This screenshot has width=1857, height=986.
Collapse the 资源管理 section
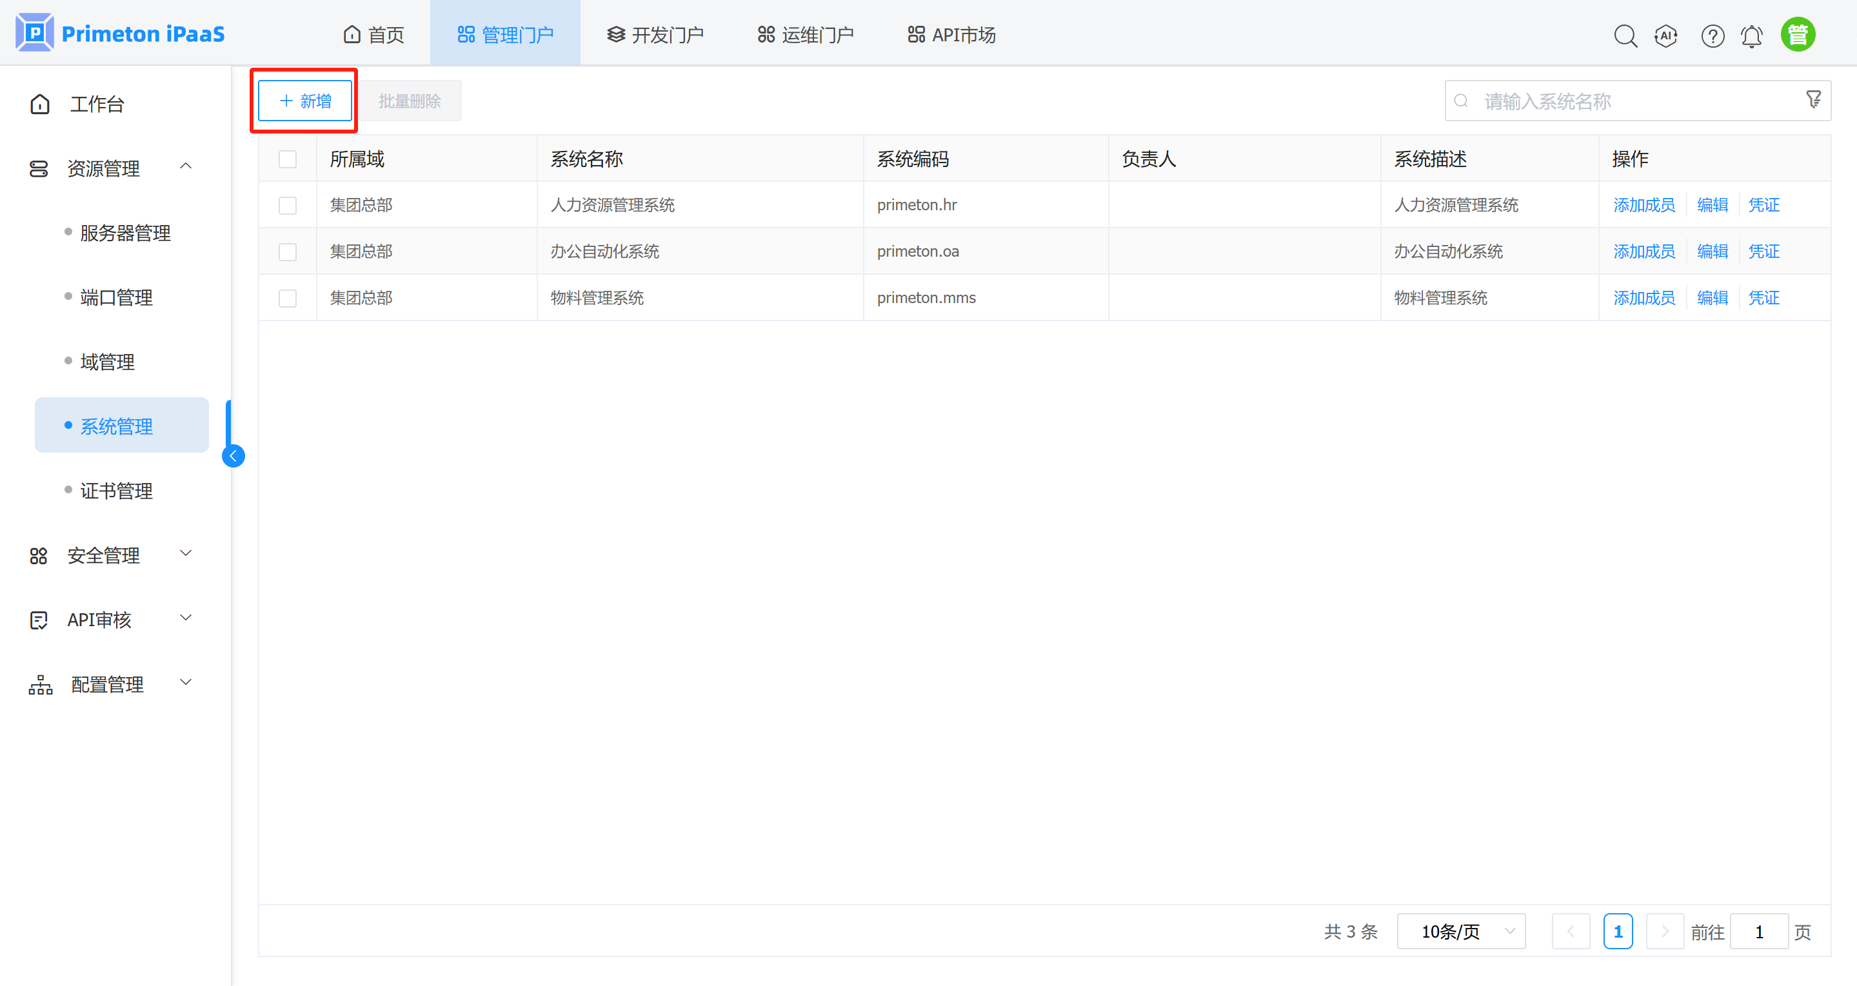[186, 166]
